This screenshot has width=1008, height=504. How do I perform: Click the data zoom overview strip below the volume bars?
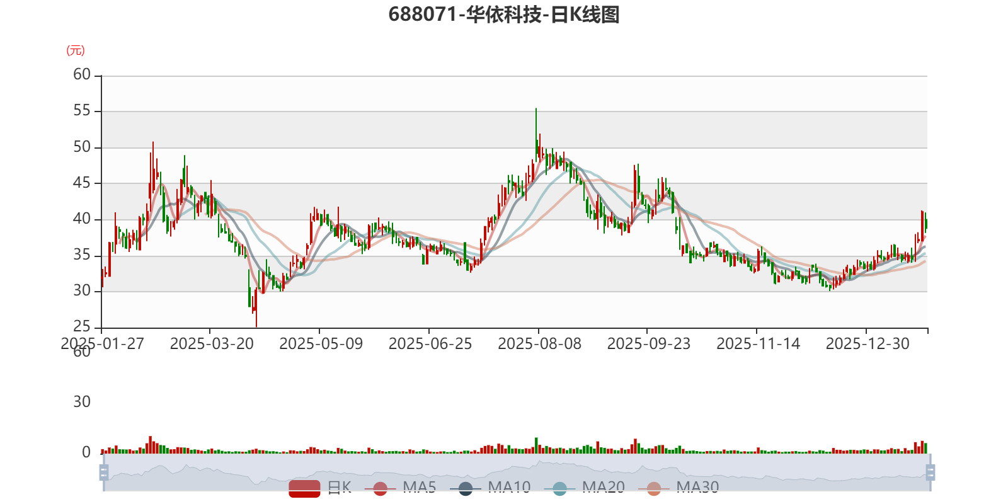click(517, 472)
